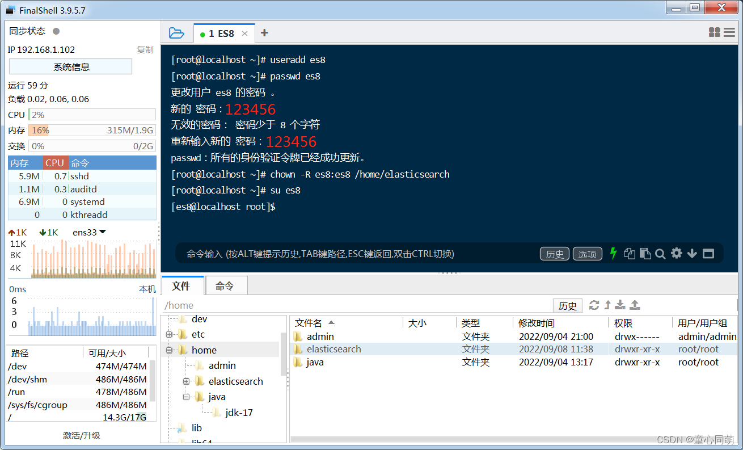Toggle full-screen terminal window icon
Image resolution: width=743 pixels, height=450 pixels.
[708, 254]
